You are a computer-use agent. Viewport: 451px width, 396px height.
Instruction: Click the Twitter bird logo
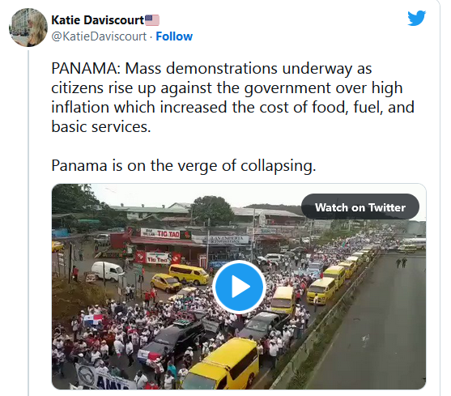pos(416,18)
